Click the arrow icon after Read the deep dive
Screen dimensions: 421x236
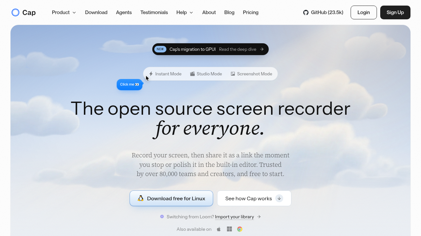(x=262, y=49)
